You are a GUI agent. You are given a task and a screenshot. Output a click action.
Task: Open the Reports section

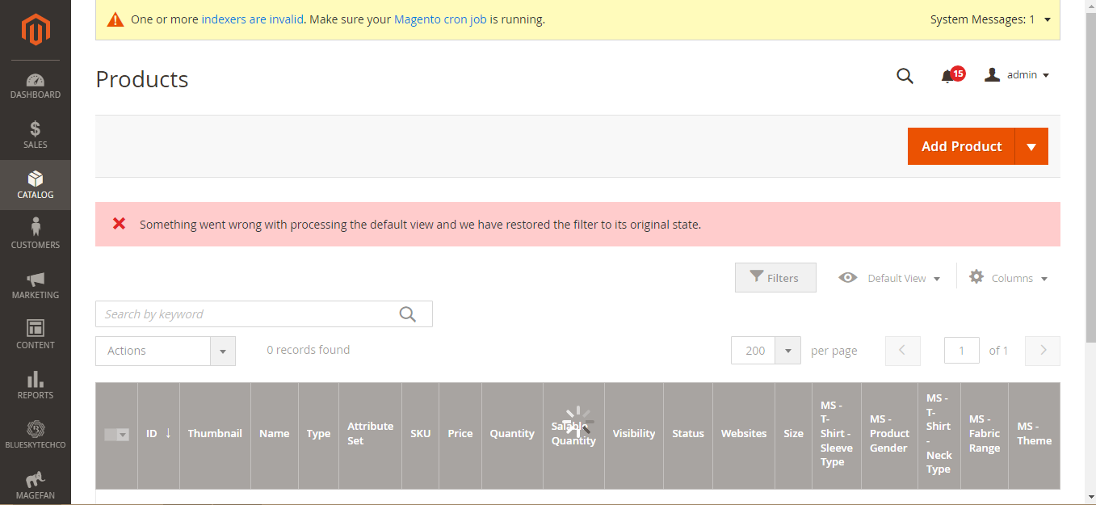(36, 385)
